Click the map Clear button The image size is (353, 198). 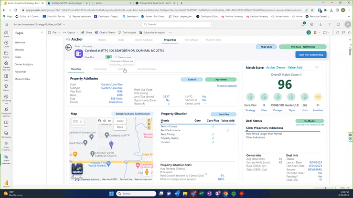[x=120, y=121]
